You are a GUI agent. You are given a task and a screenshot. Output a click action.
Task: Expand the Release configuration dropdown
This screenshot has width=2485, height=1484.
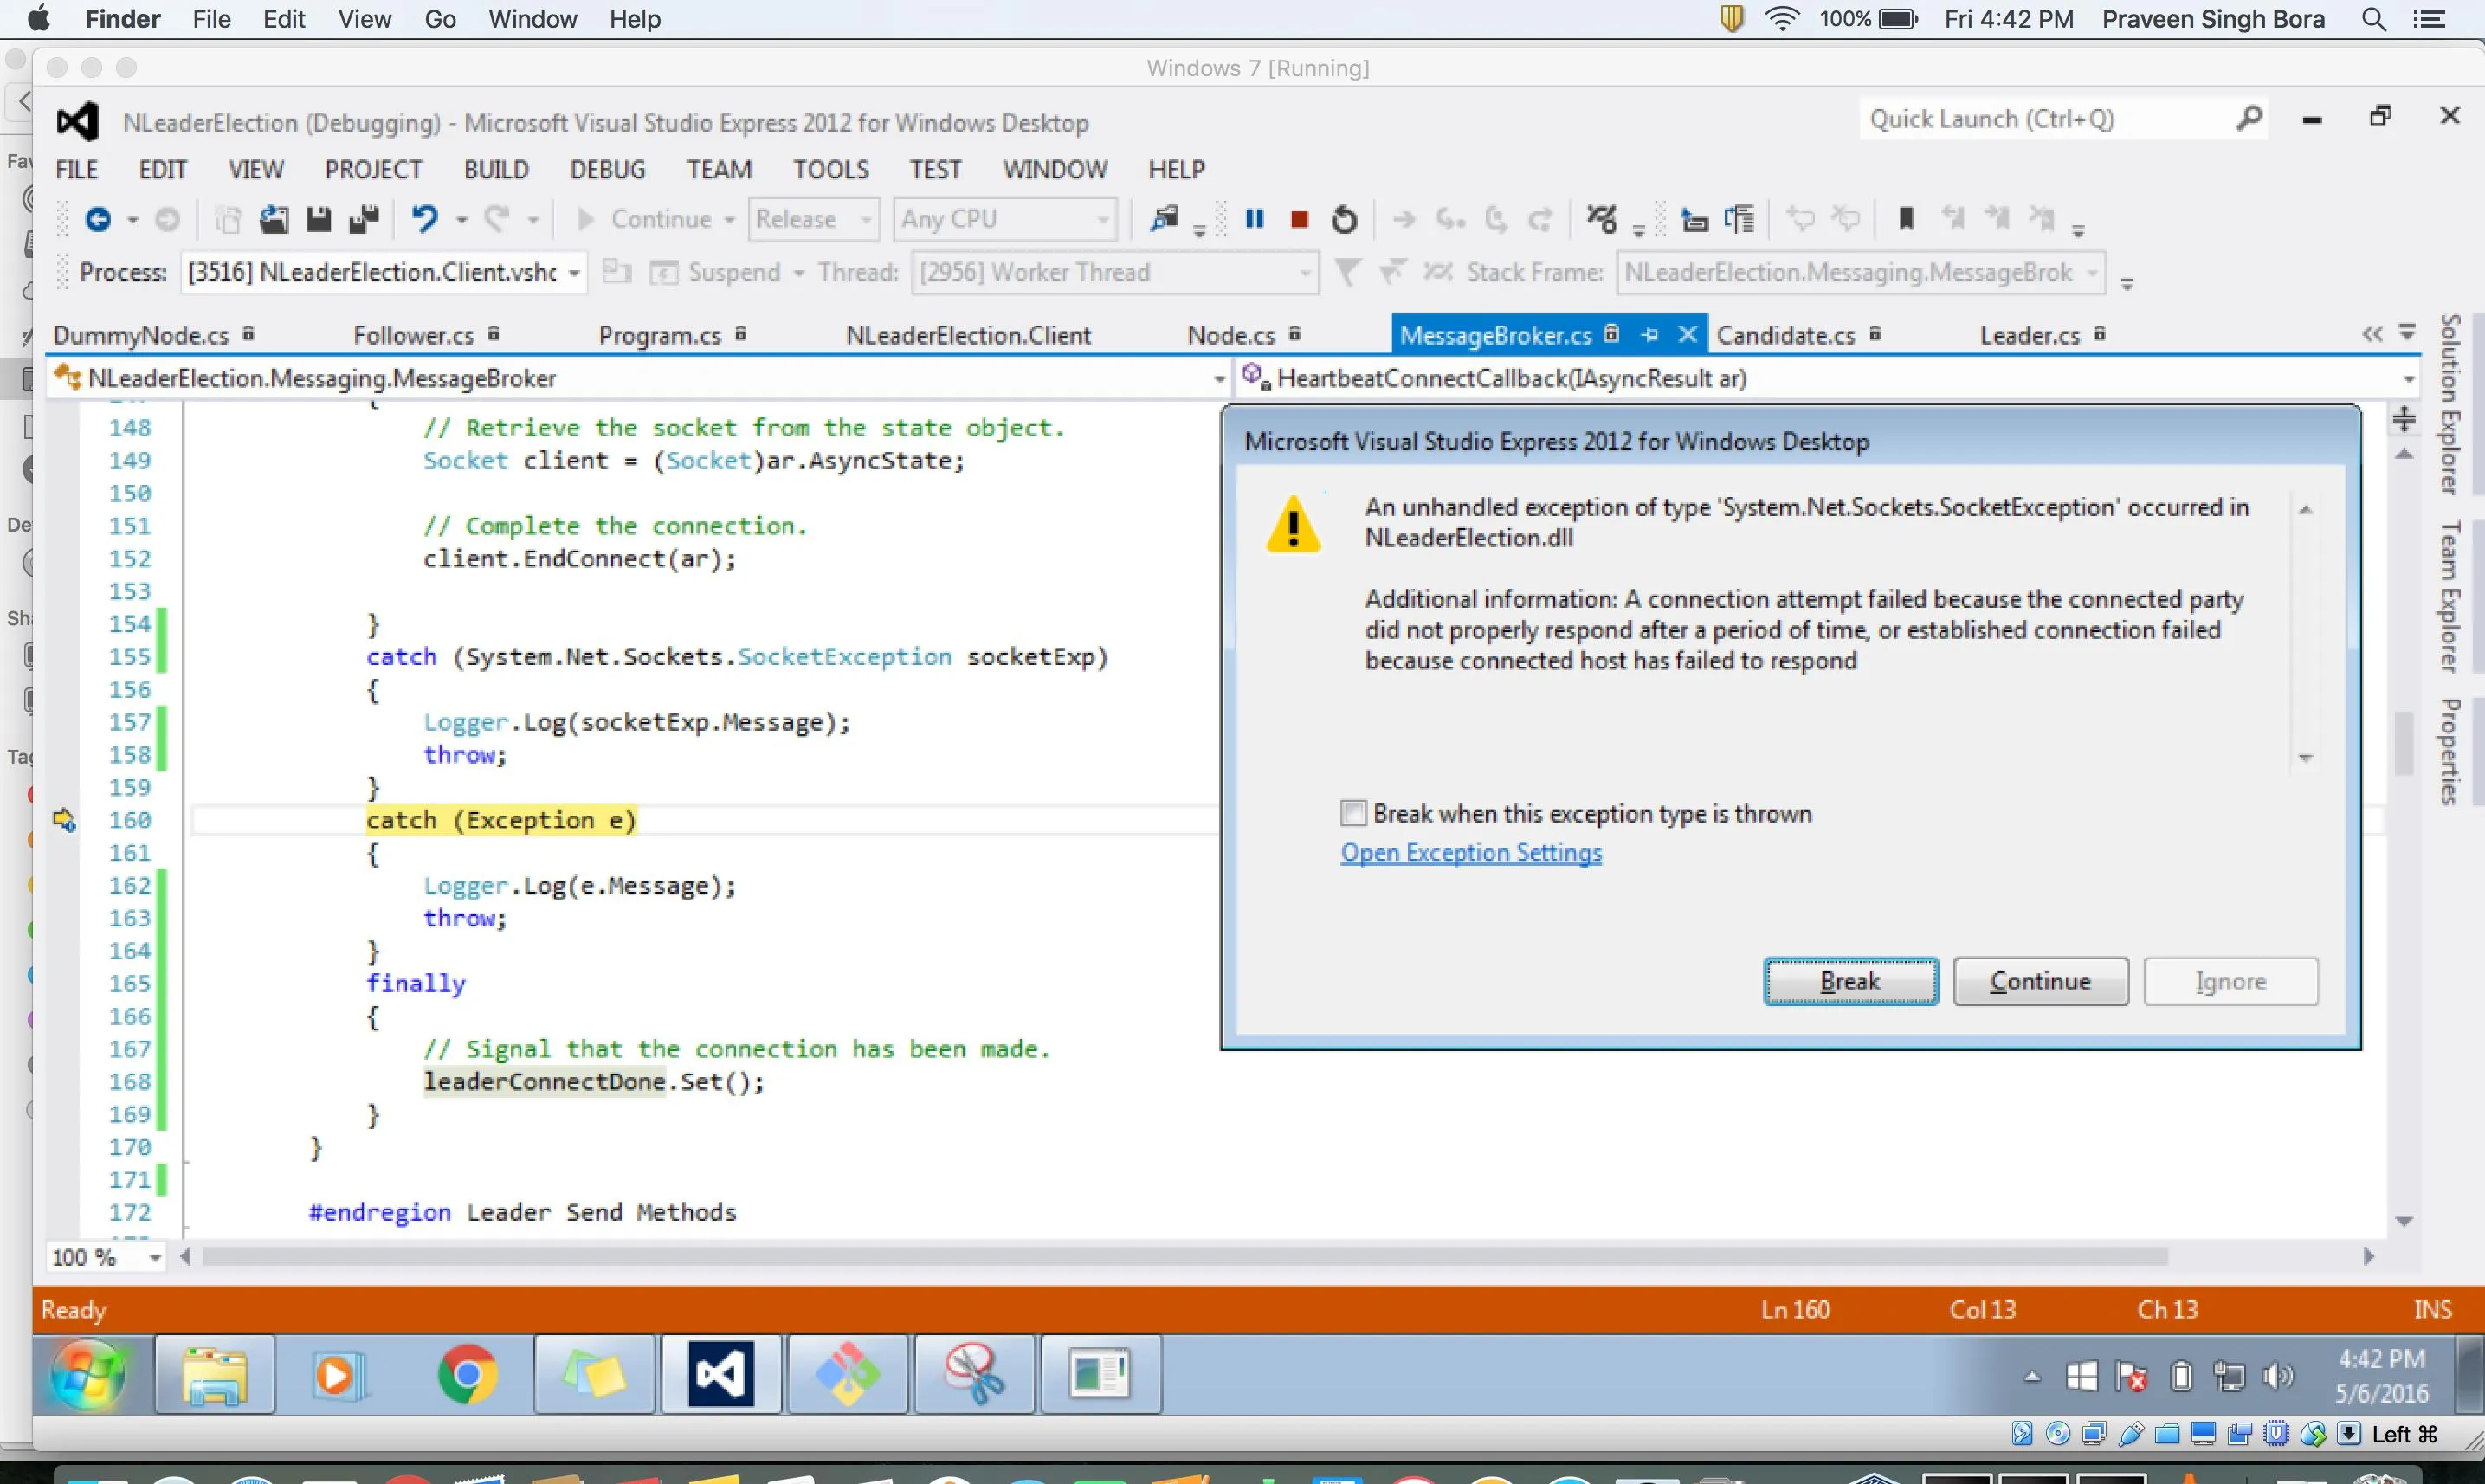[x=866, y=219]
